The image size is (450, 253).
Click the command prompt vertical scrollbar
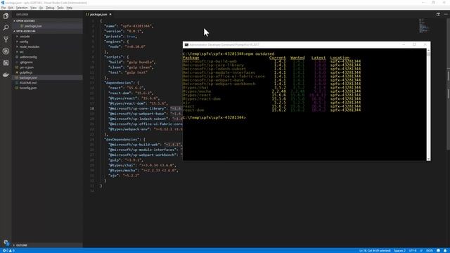[x=428, y=105]
